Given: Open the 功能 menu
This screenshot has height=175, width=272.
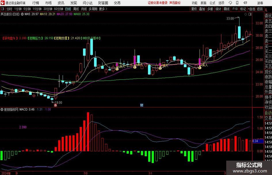Looking at the screenshot, I should click(x=195, y=3).
